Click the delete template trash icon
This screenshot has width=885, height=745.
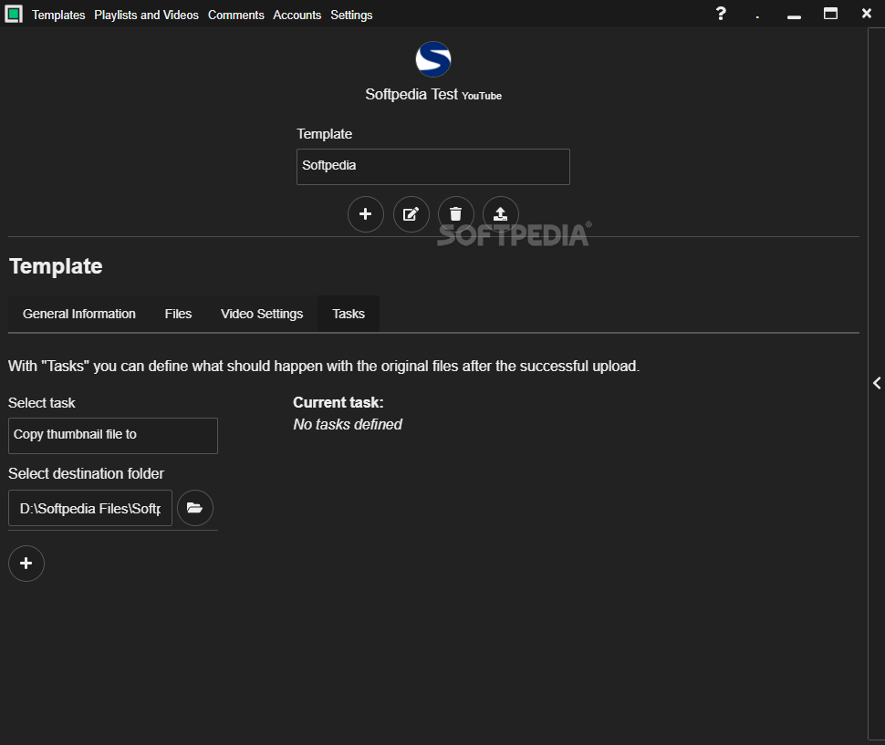455,214
